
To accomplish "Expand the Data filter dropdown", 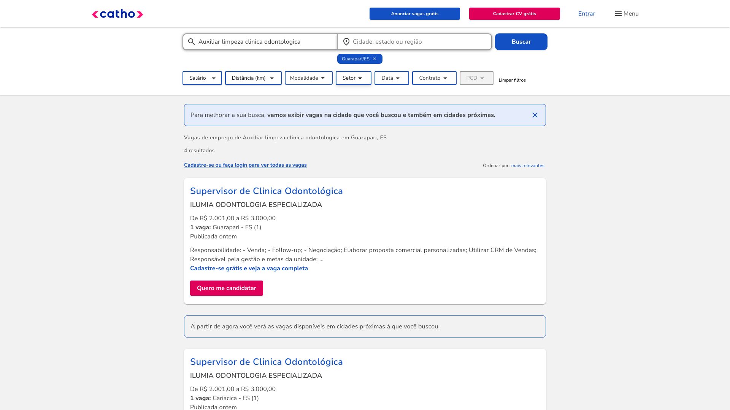I will tap(392, 78).
